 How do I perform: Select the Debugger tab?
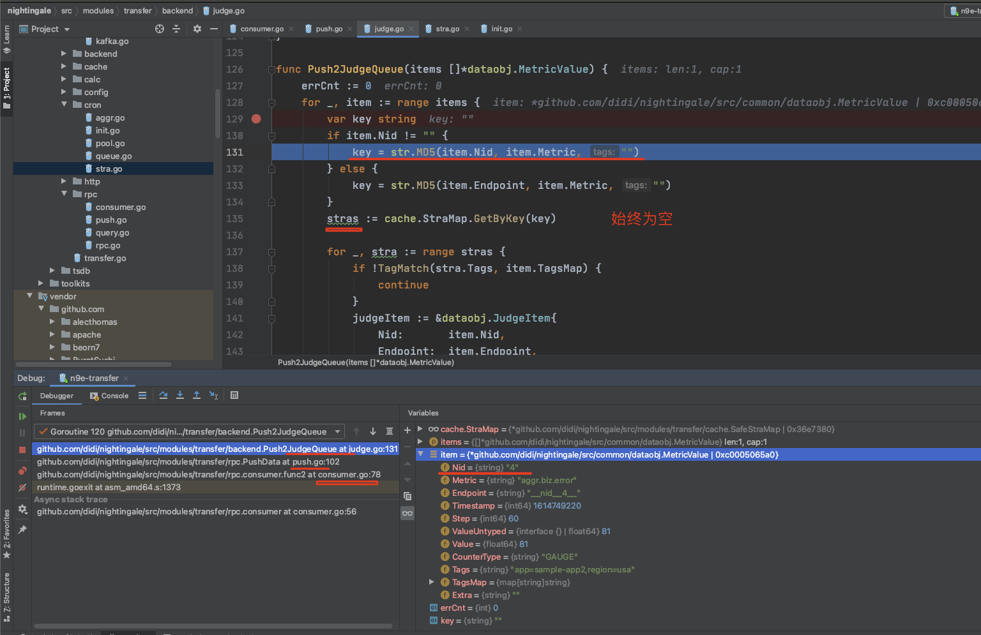pos(57,396)
